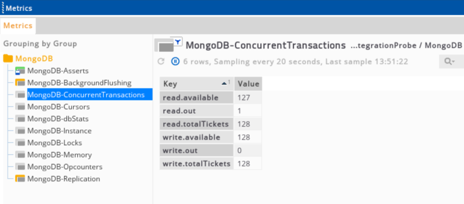Open MongoDB-dbStats in the tree
Image resolution: width=464 pixels, height=204 pixels.
tap(58, 119)
